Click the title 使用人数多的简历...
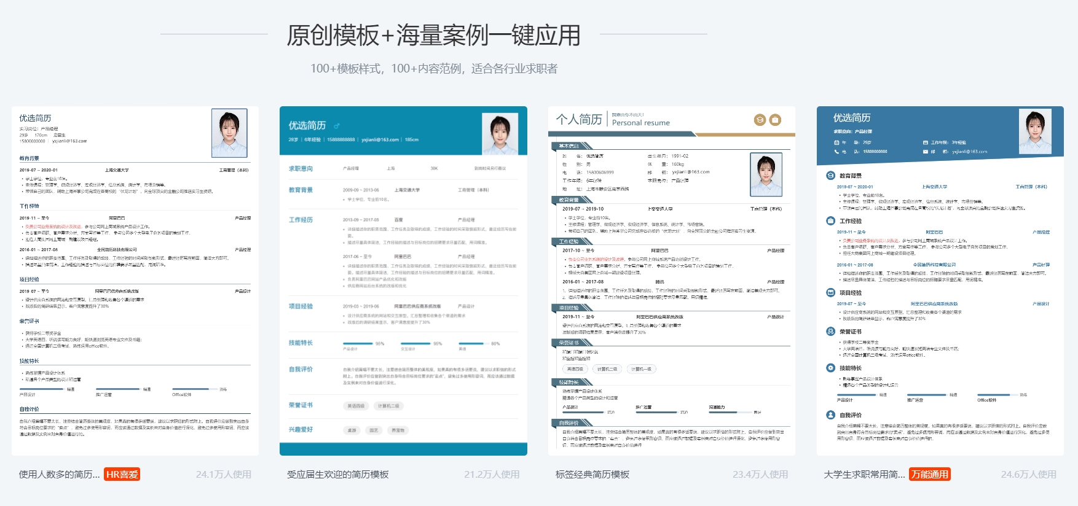This screenshot has height=506, width=1078. tap(59, 475)
